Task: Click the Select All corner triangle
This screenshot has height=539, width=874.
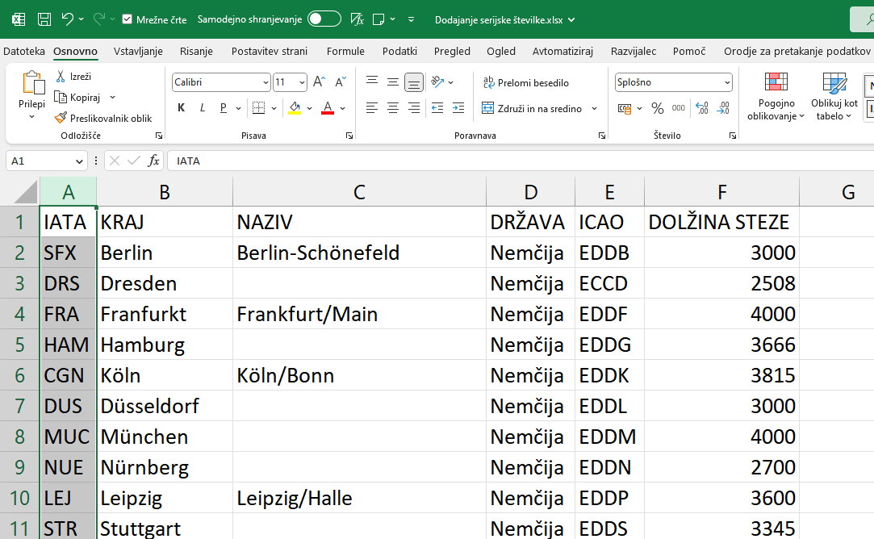Action: coord(26,192)
